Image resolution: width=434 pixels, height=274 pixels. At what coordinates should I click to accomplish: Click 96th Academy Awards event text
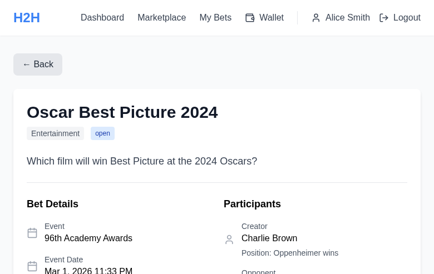coord(88,238)
